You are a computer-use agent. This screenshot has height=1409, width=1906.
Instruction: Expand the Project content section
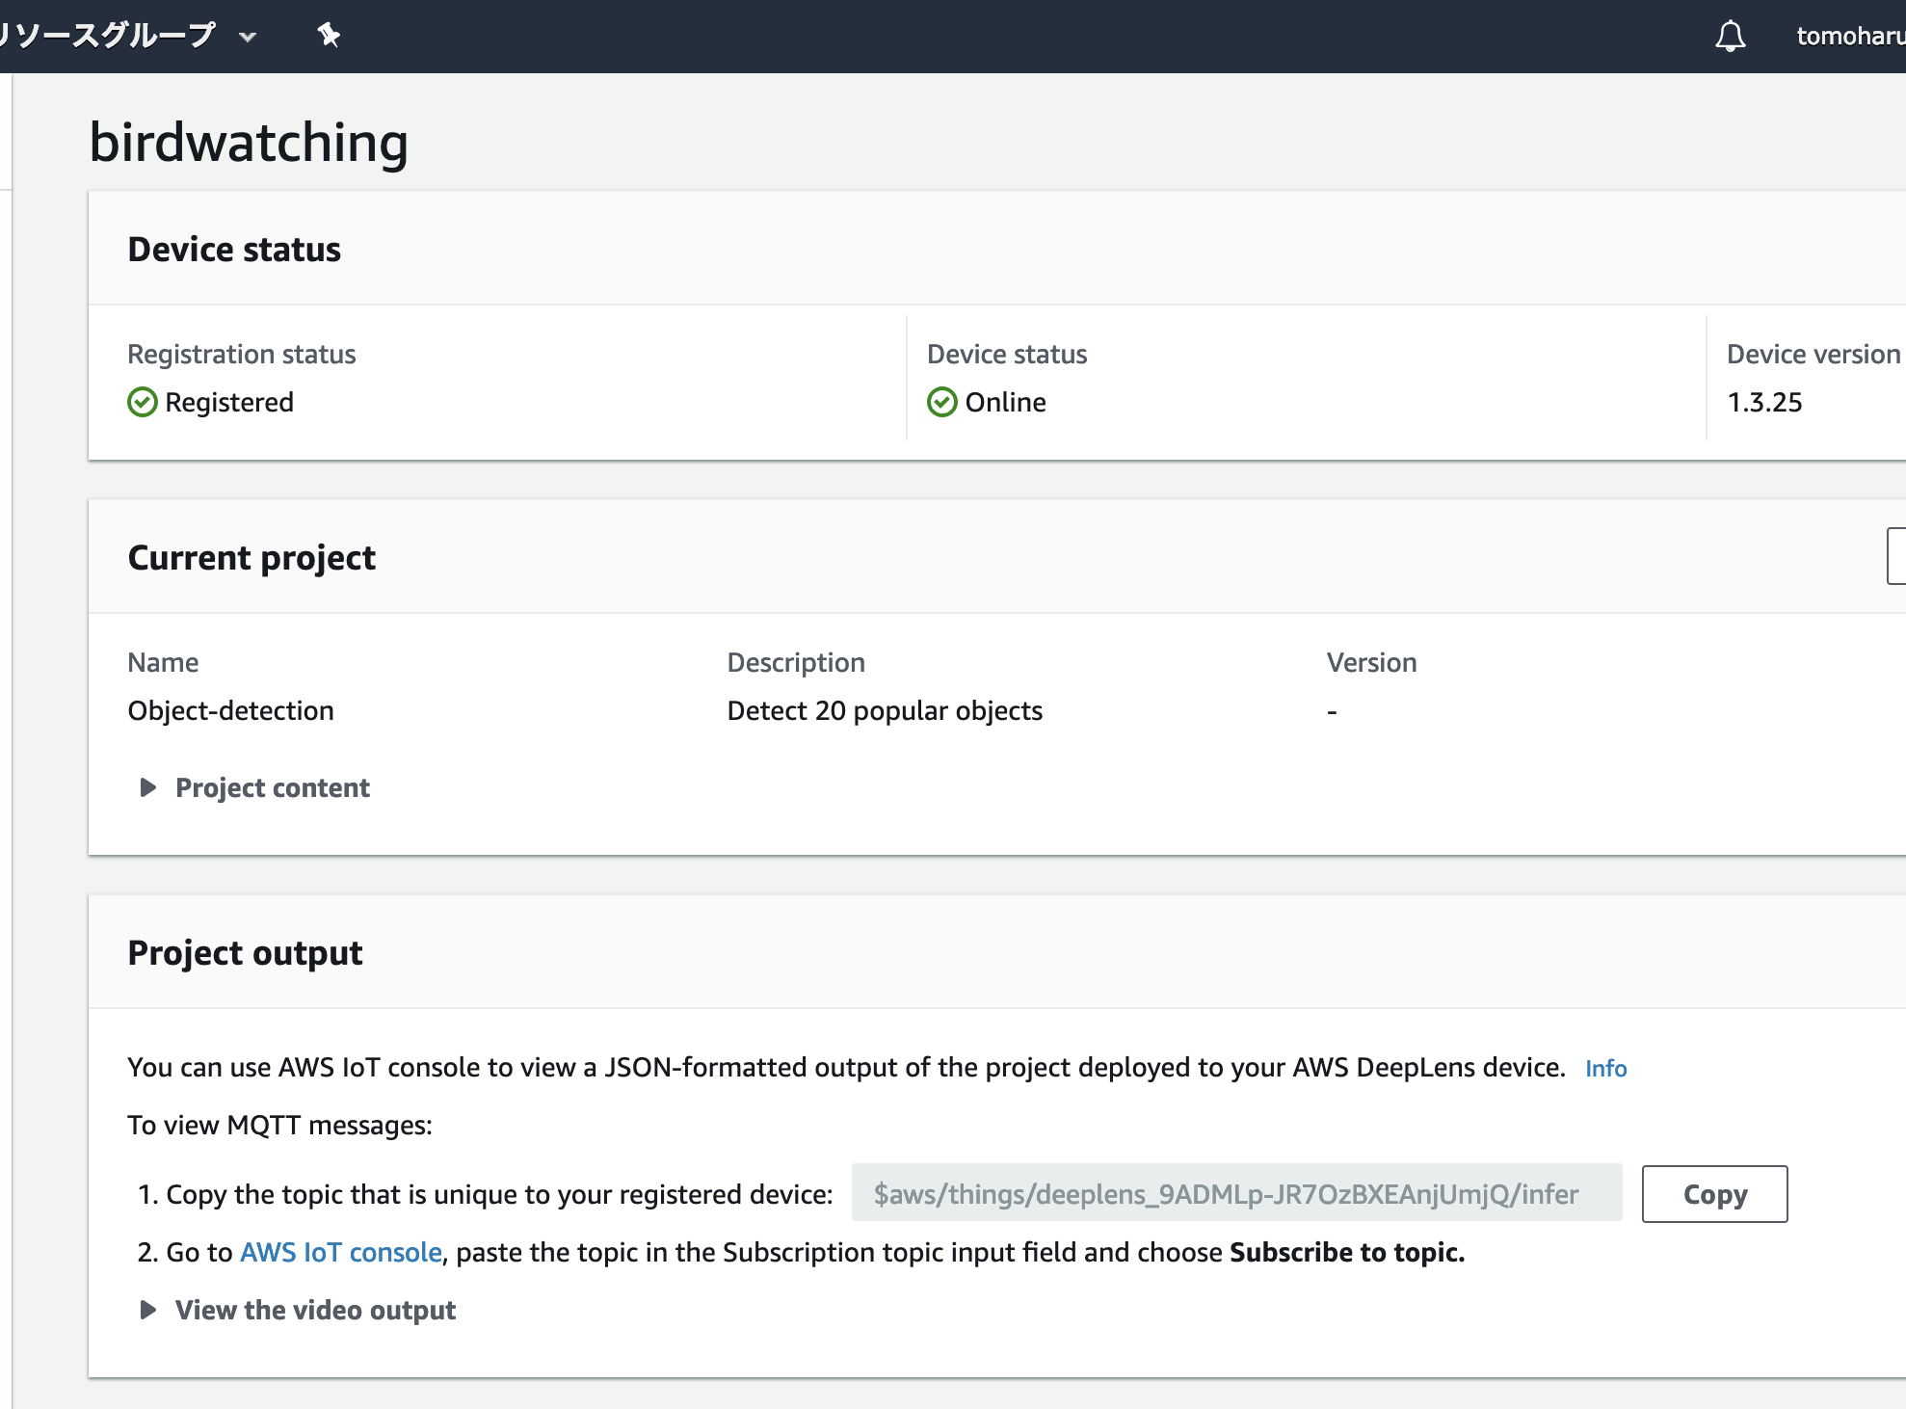(x=272, y=787)
